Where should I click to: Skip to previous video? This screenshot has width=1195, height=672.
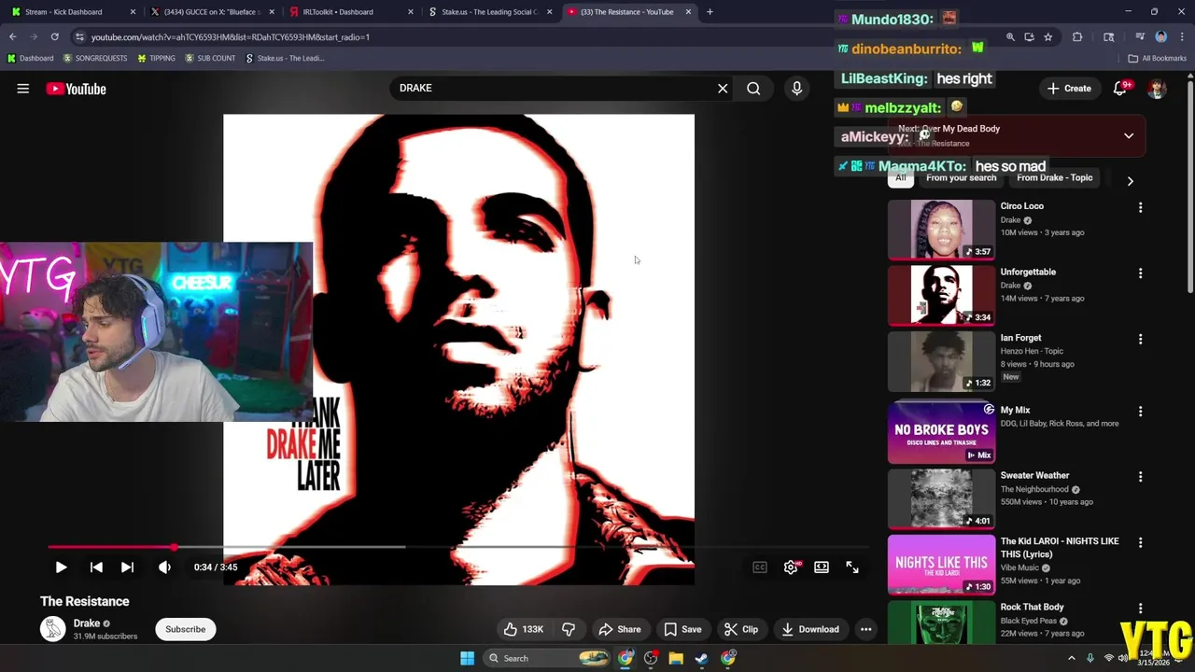click(95, 567)
